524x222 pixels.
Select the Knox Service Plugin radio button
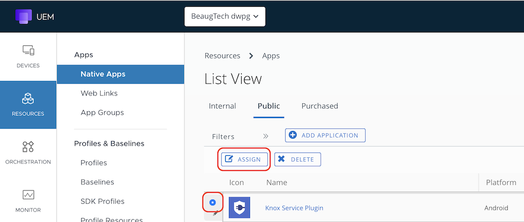pos(213,202)
